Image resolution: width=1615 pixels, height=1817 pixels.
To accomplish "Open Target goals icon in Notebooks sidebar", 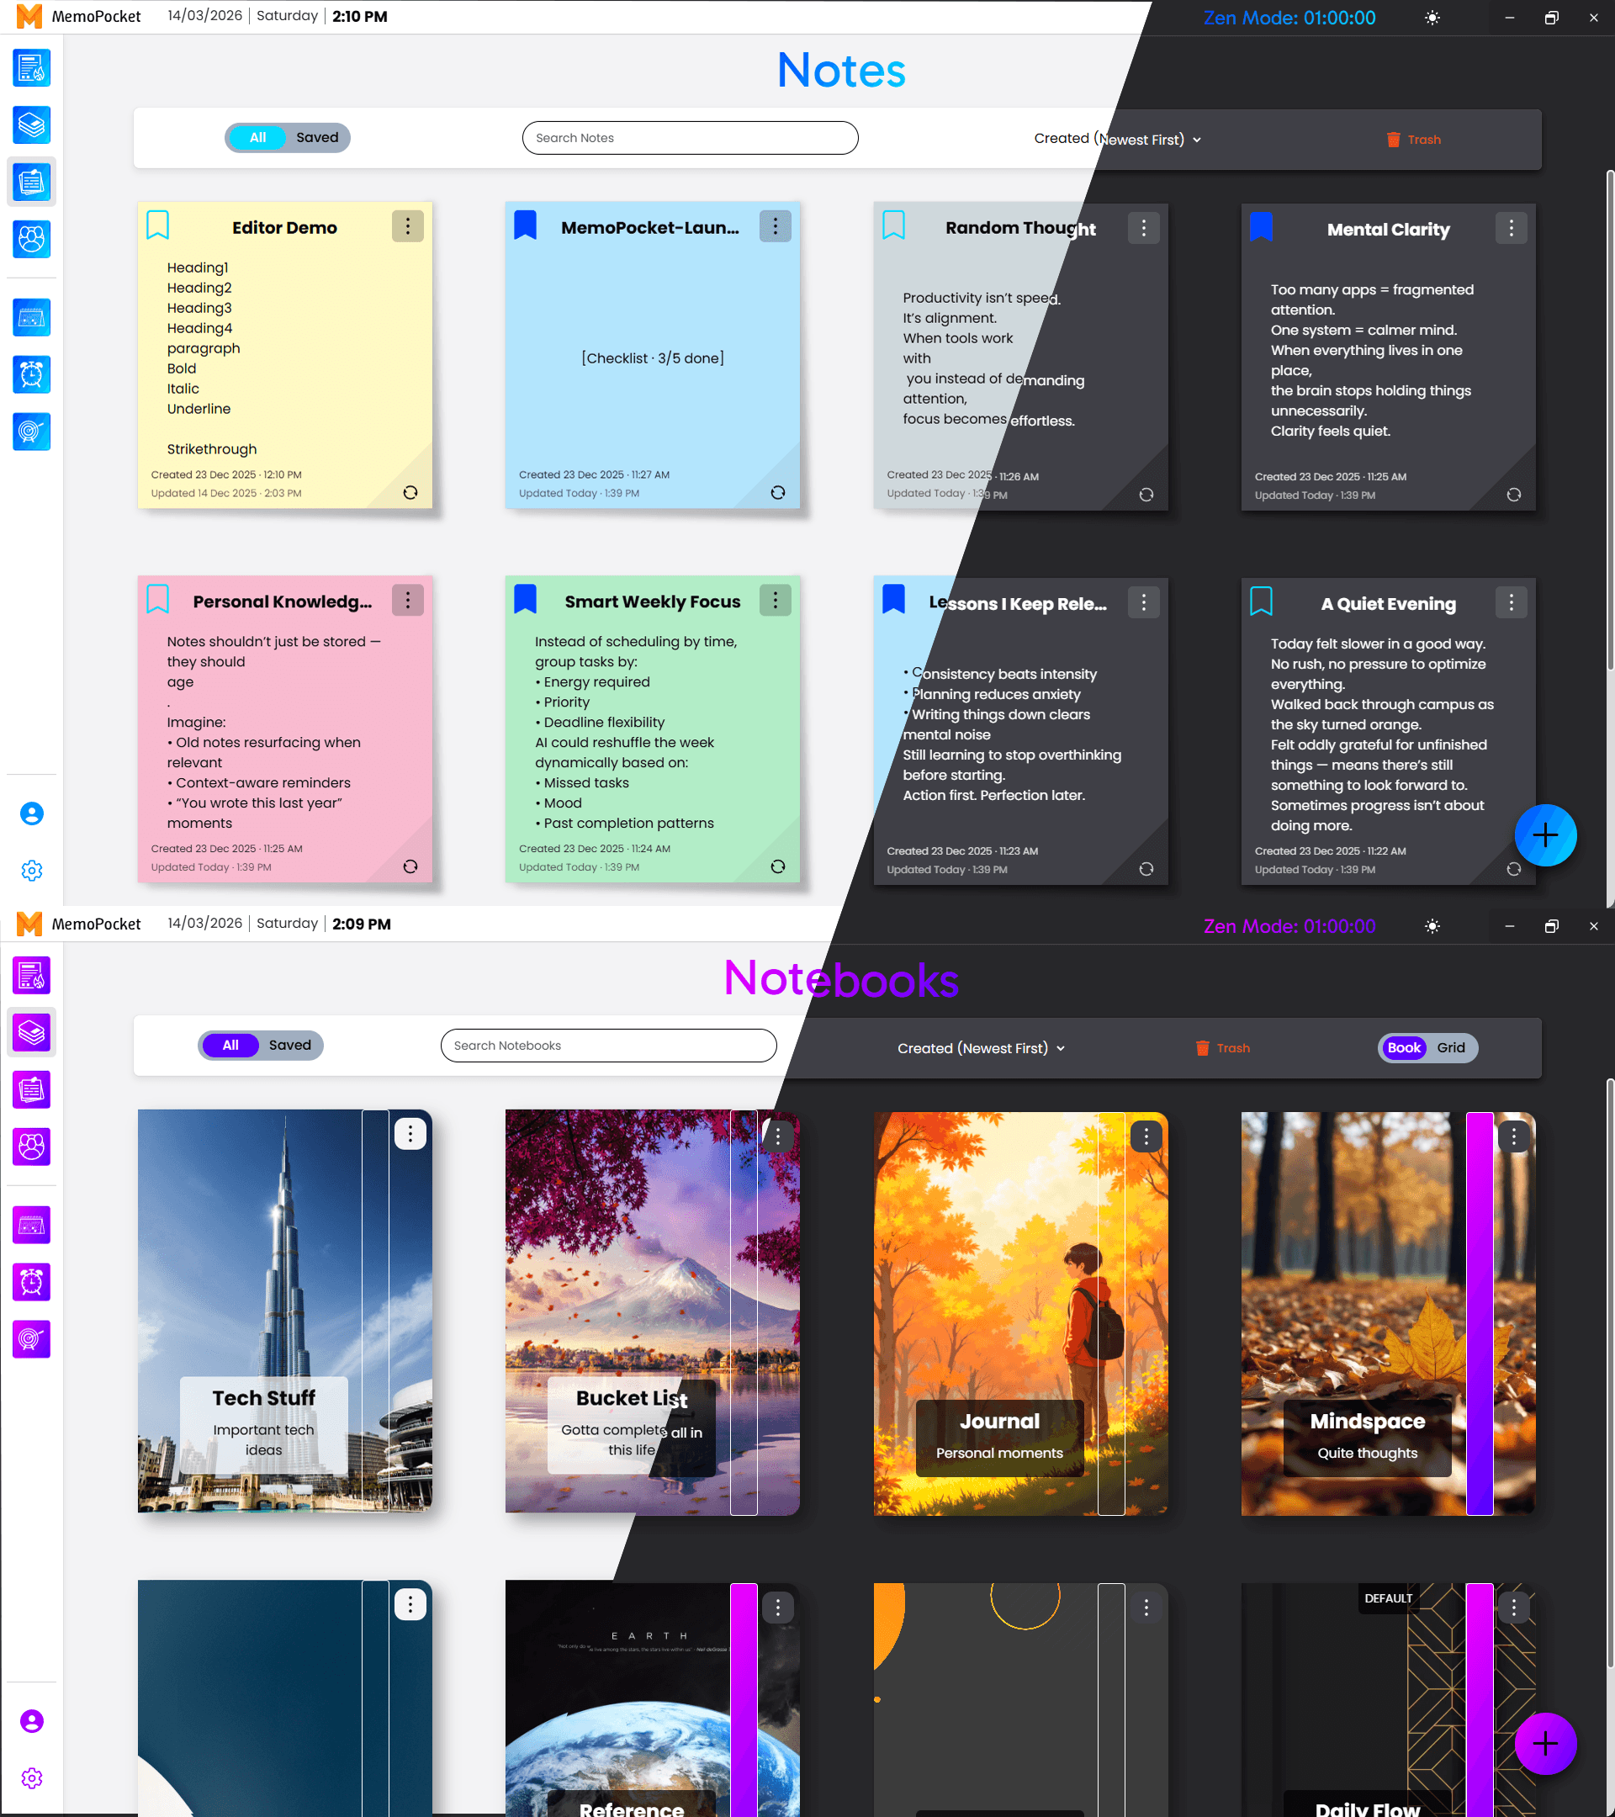I will coord(32,1338).
